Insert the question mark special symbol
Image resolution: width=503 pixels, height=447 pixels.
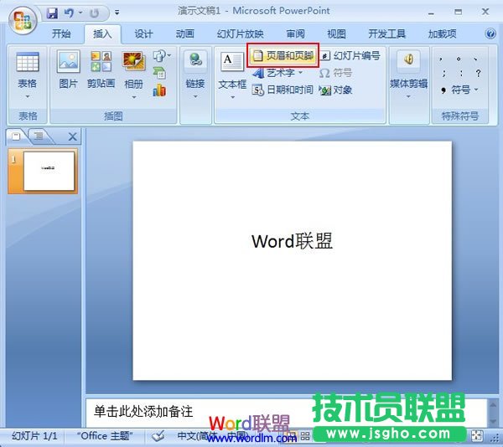[x=479, y=74]
